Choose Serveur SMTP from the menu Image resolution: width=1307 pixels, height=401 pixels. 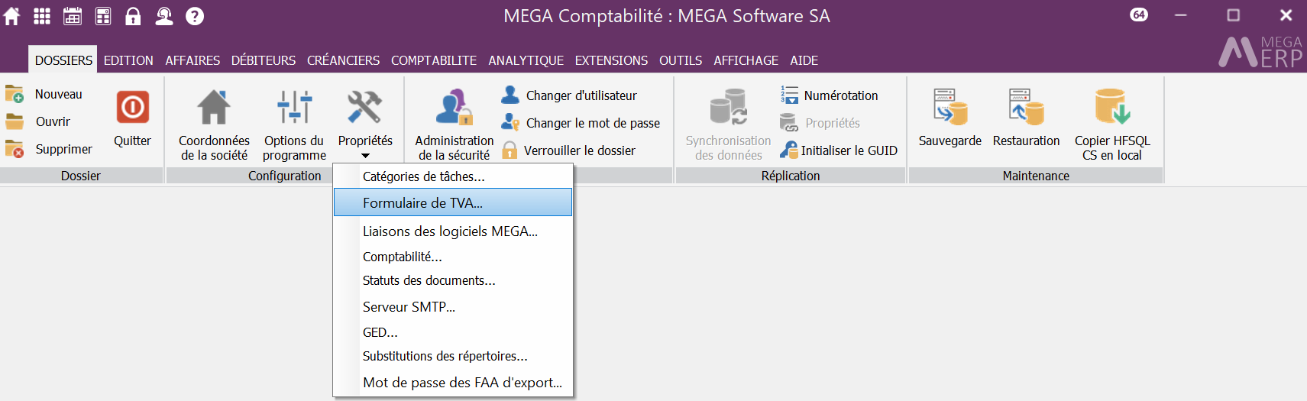coord(409,307)
